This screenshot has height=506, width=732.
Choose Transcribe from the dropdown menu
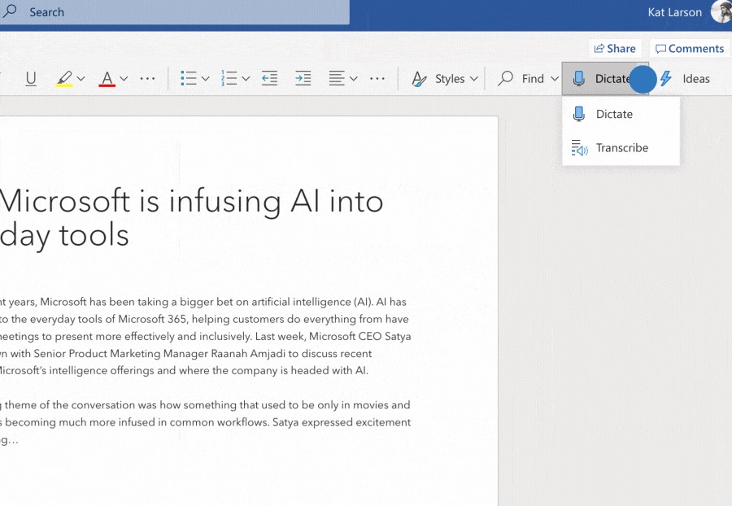pyautogui.click(x=621, y=148)
